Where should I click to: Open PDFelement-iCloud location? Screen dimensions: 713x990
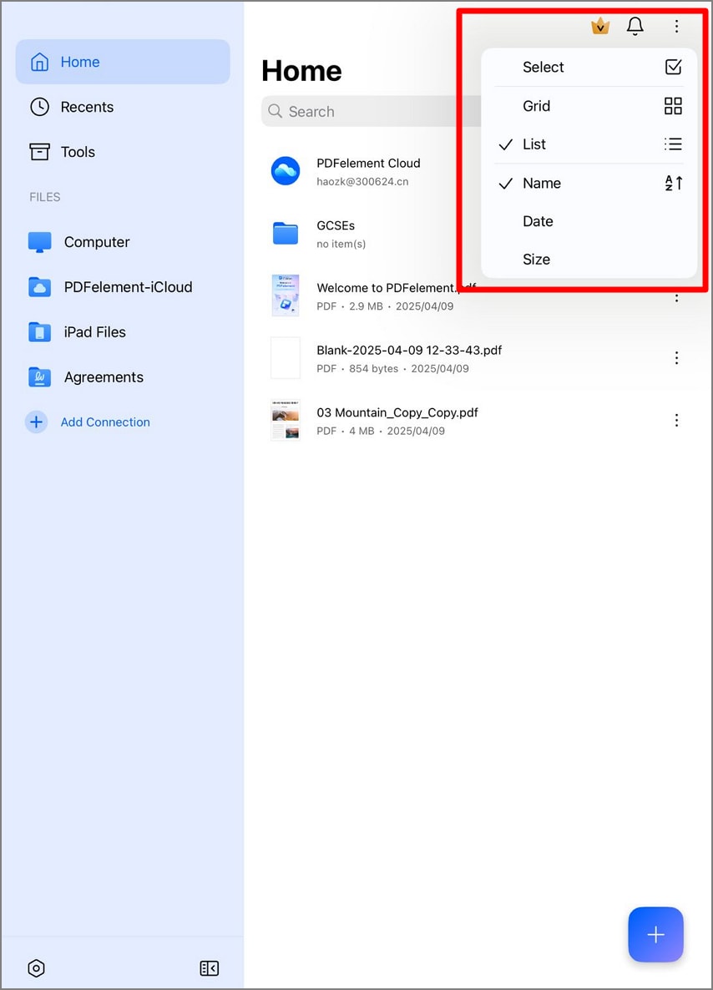pos(123,286)
